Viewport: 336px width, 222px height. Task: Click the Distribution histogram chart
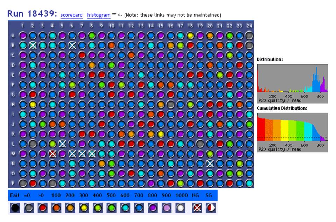[x=293, y=84]
